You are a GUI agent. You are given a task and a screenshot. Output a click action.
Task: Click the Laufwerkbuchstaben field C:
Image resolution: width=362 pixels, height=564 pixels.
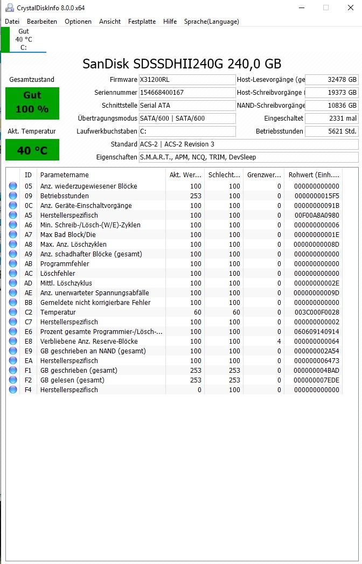tap(187, 131)
